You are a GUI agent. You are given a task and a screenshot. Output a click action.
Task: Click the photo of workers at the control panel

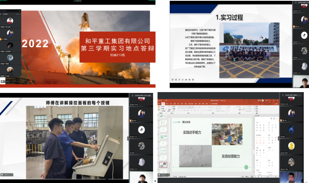tap(75, 141)
